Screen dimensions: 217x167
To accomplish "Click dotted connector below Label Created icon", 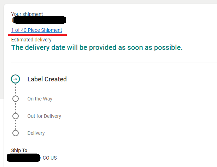I will [15, 89].
